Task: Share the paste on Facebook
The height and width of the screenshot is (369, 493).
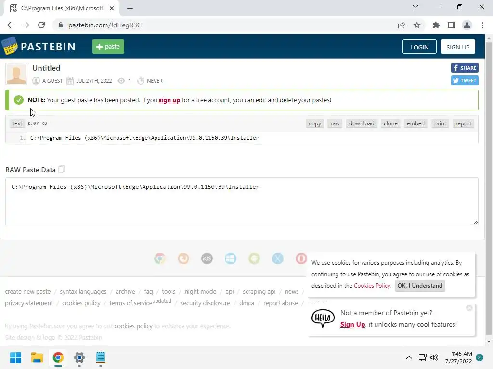Action: [465, 68]
